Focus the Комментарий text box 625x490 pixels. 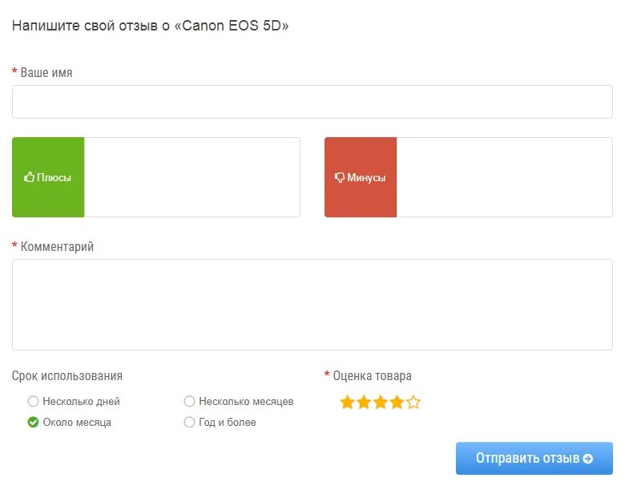tap(312, 305)
